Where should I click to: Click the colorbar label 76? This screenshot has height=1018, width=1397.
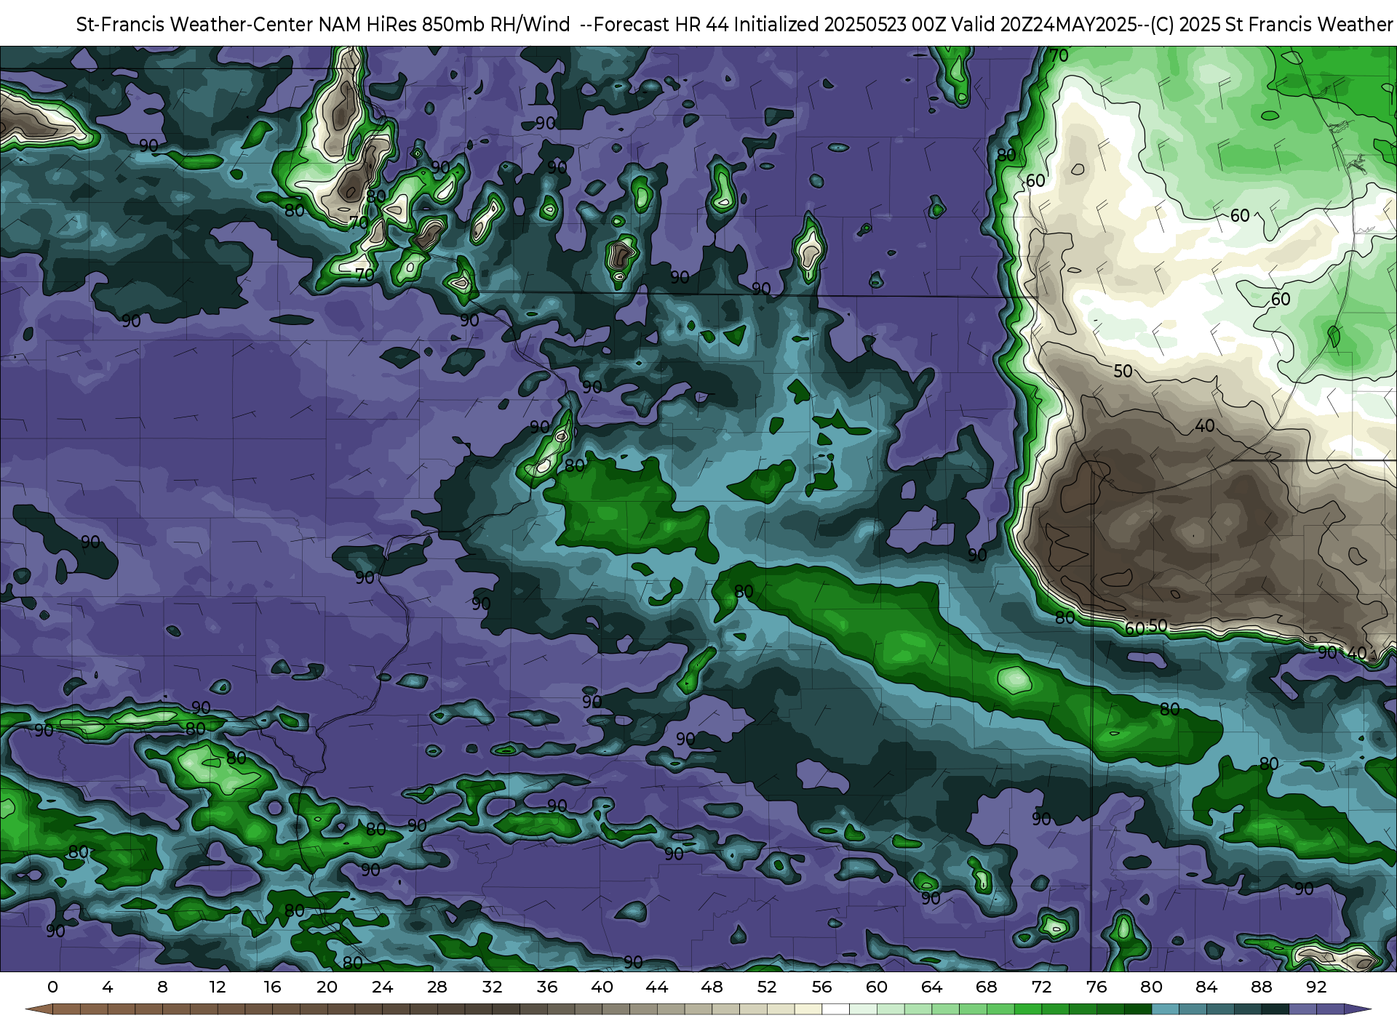point(1096,987)
